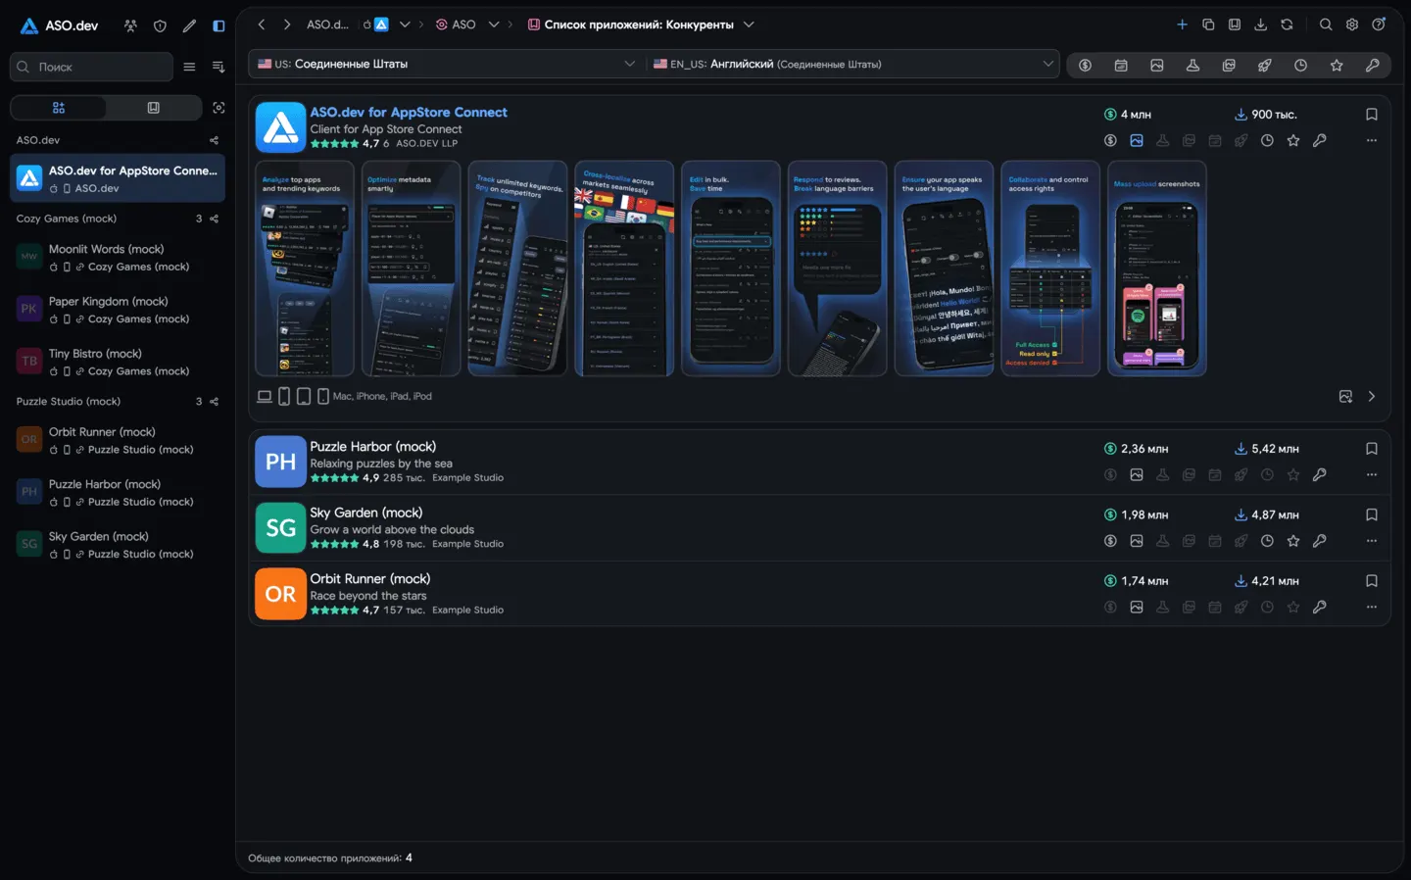Image resolution: width=1411 pixels, height=880 pixels.
Task: Expand the ASO section breadcrumb dropdown
Action: [494, 24]
